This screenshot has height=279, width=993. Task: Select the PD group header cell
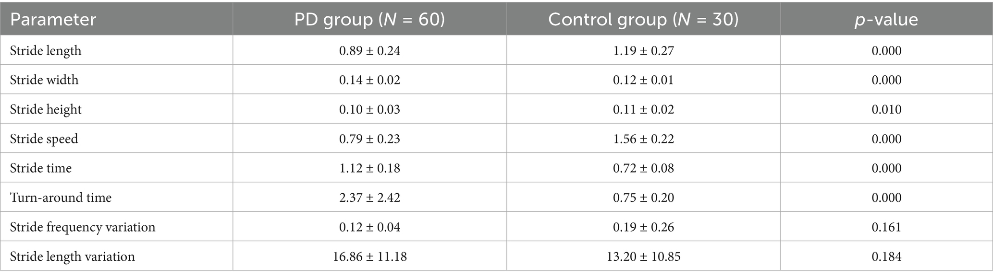pos(369,20)
